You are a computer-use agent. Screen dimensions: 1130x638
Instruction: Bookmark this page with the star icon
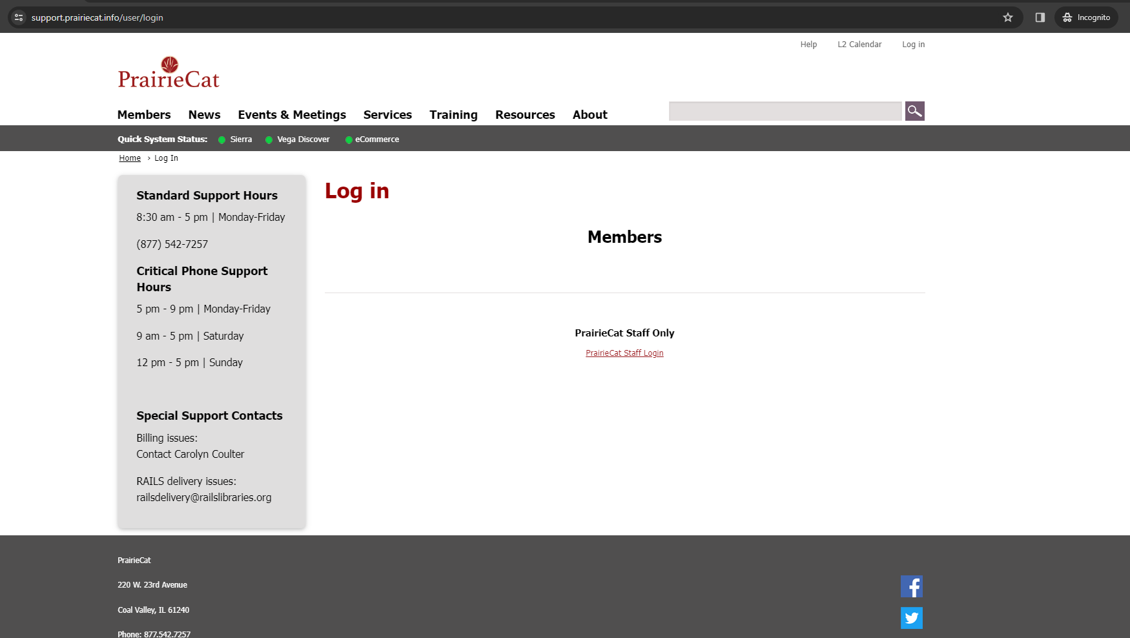point(1008,17)
